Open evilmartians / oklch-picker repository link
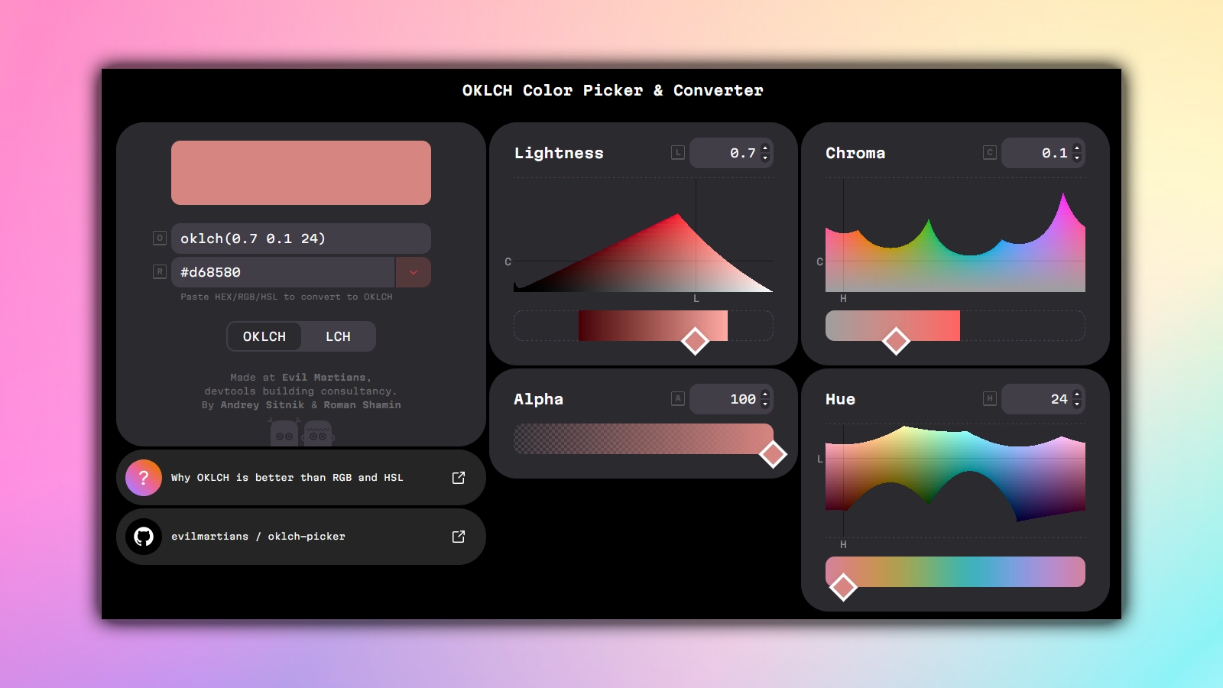Viewport: 1223px width, 688px height. (301, 537)
